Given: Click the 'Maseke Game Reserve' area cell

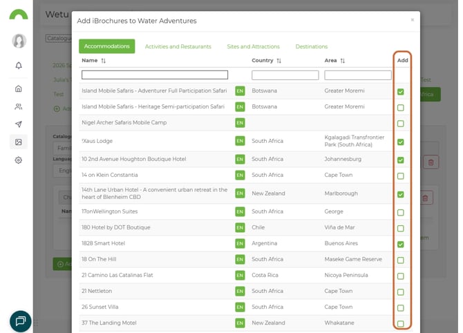Looking at the screenshot, I should (x=353, y=259).
